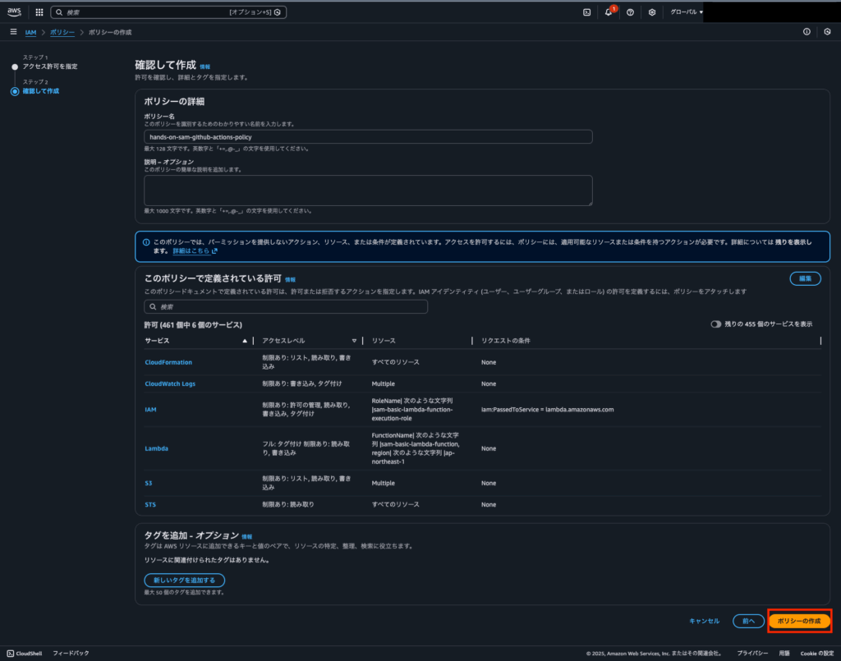Sort by アクセスレベル column arrow
Viewport: 841px width, 661px height.
point(354,340)
